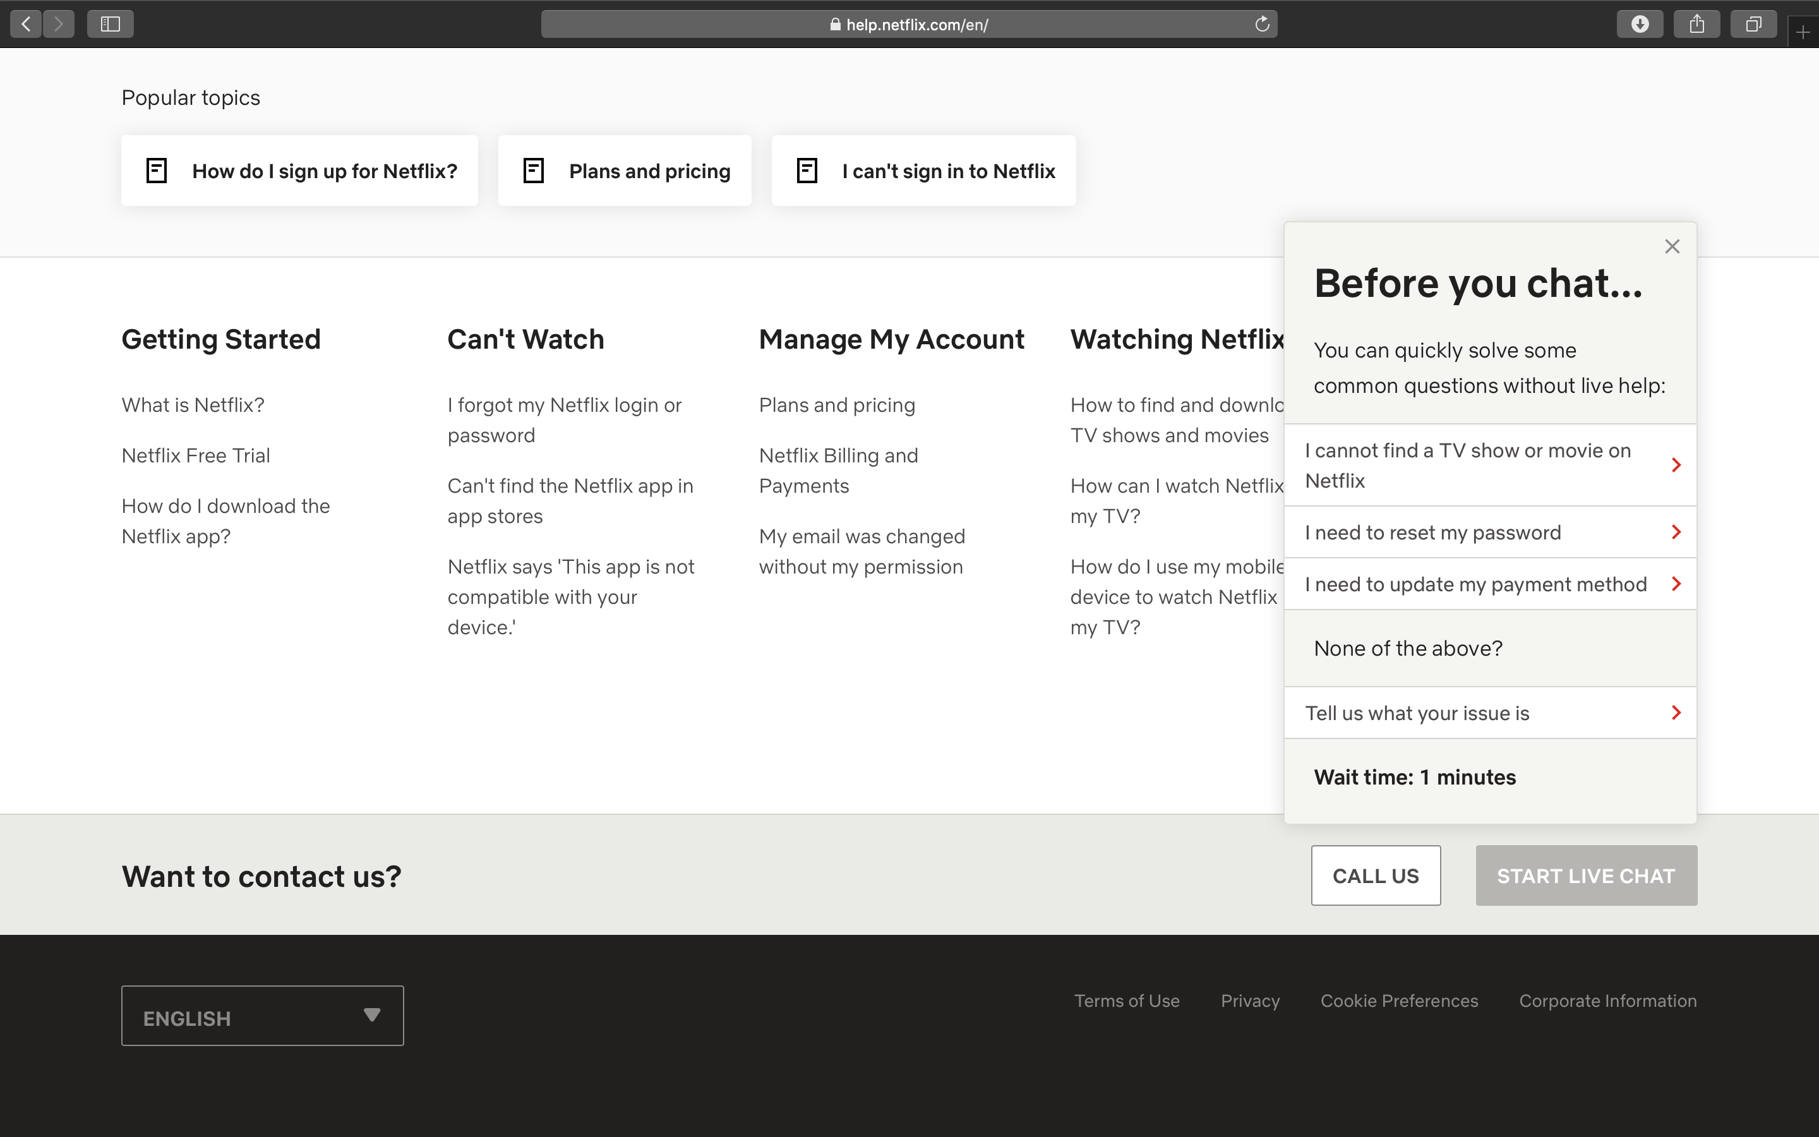Screen dimensions: 1819x1137
Task: Open 'My email was changed without my permission'
Action: pos(862,552)
